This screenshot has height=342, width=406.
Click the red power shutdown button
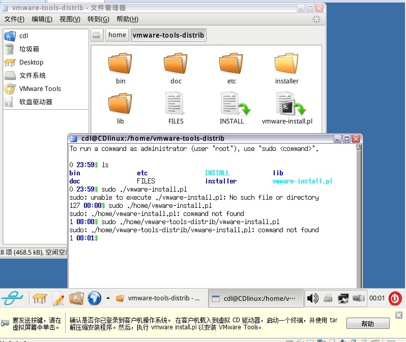point(395,298)
